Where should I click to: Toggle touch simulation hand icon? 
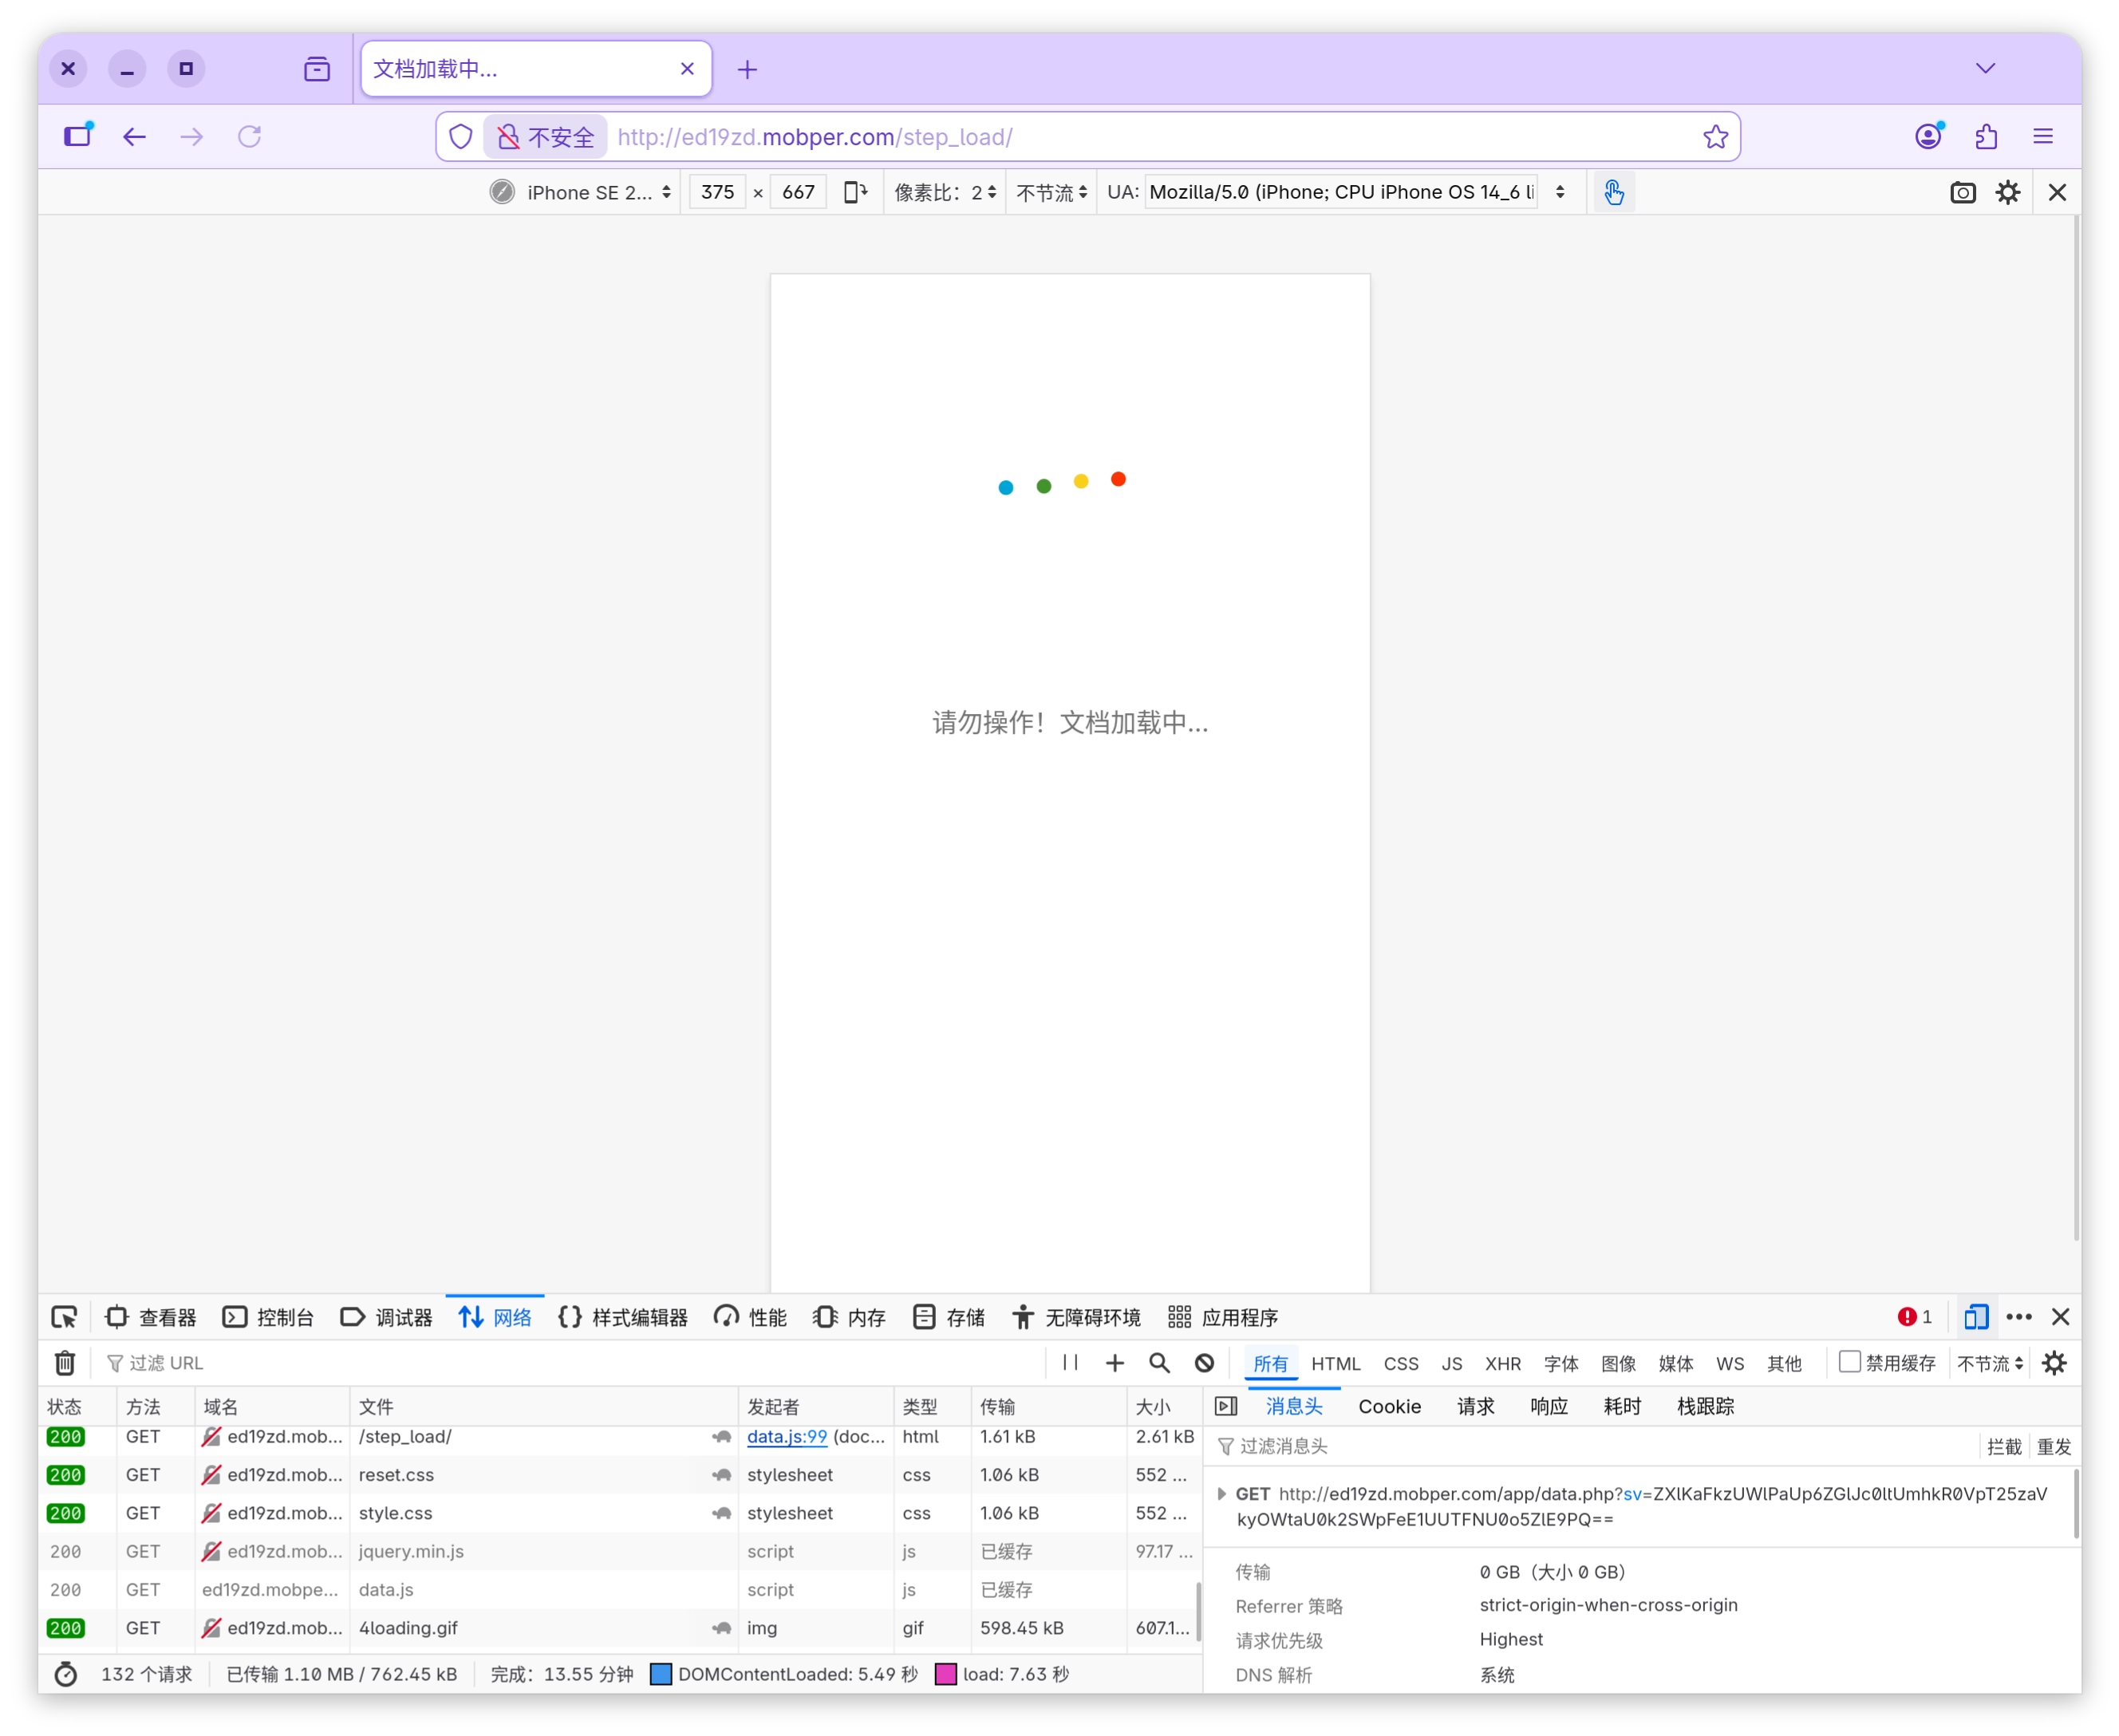[x=1613, y=192]
